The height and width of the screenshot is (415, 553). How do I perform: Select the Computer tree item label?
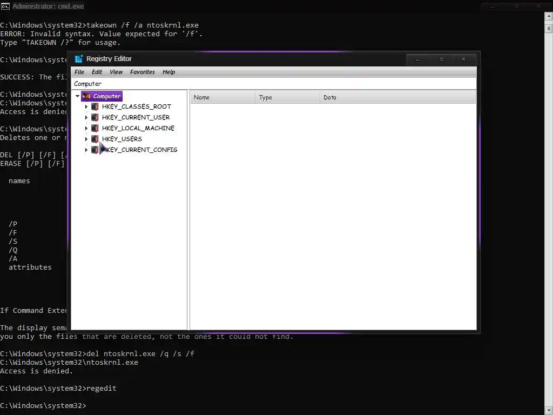pos(107,96)
